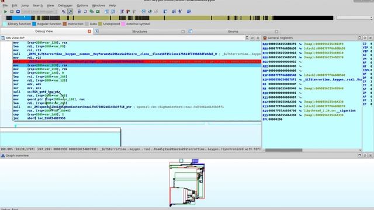Click the float button of Graph overview panel
Screen dimensions: 374x210
pos(359,155)
